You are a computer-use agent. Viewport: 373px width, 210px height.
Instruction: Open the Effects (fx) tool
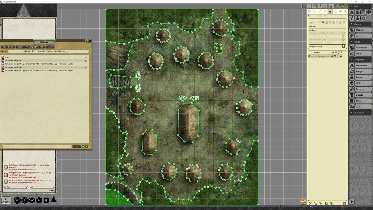(325, 11)
